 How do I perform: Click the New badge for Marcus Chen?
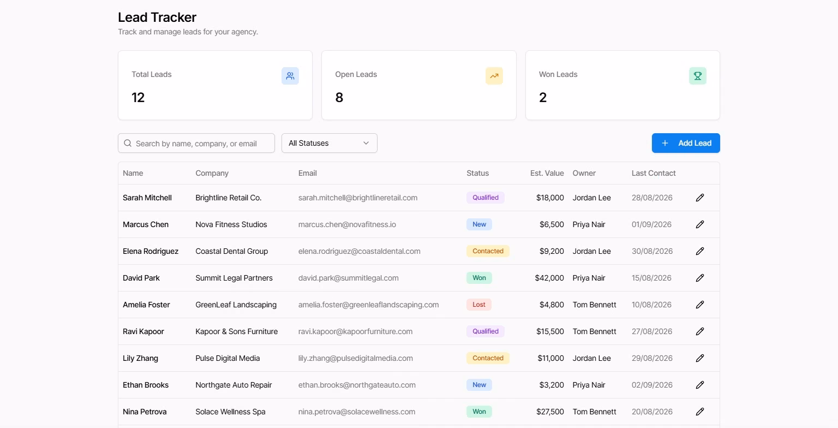click(480, 224)
